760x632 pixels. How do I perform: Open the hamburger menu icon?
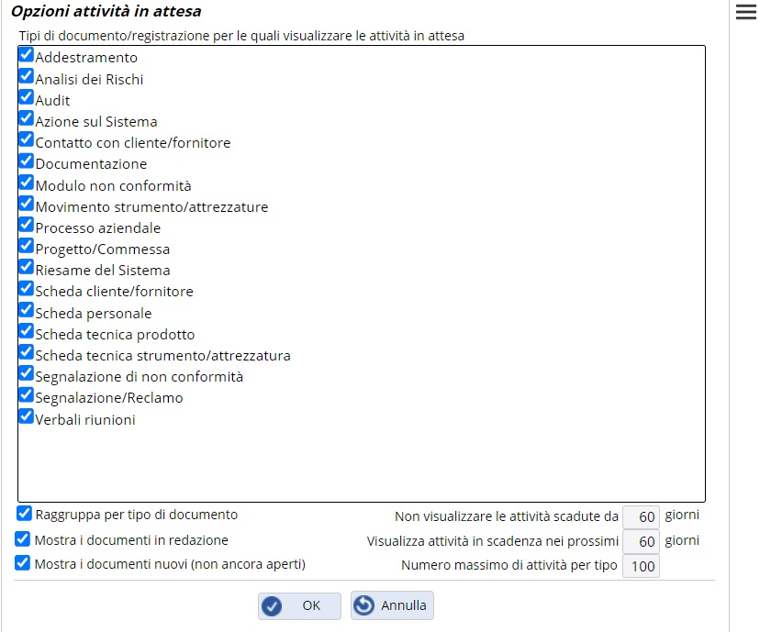(x=745, y=12)
